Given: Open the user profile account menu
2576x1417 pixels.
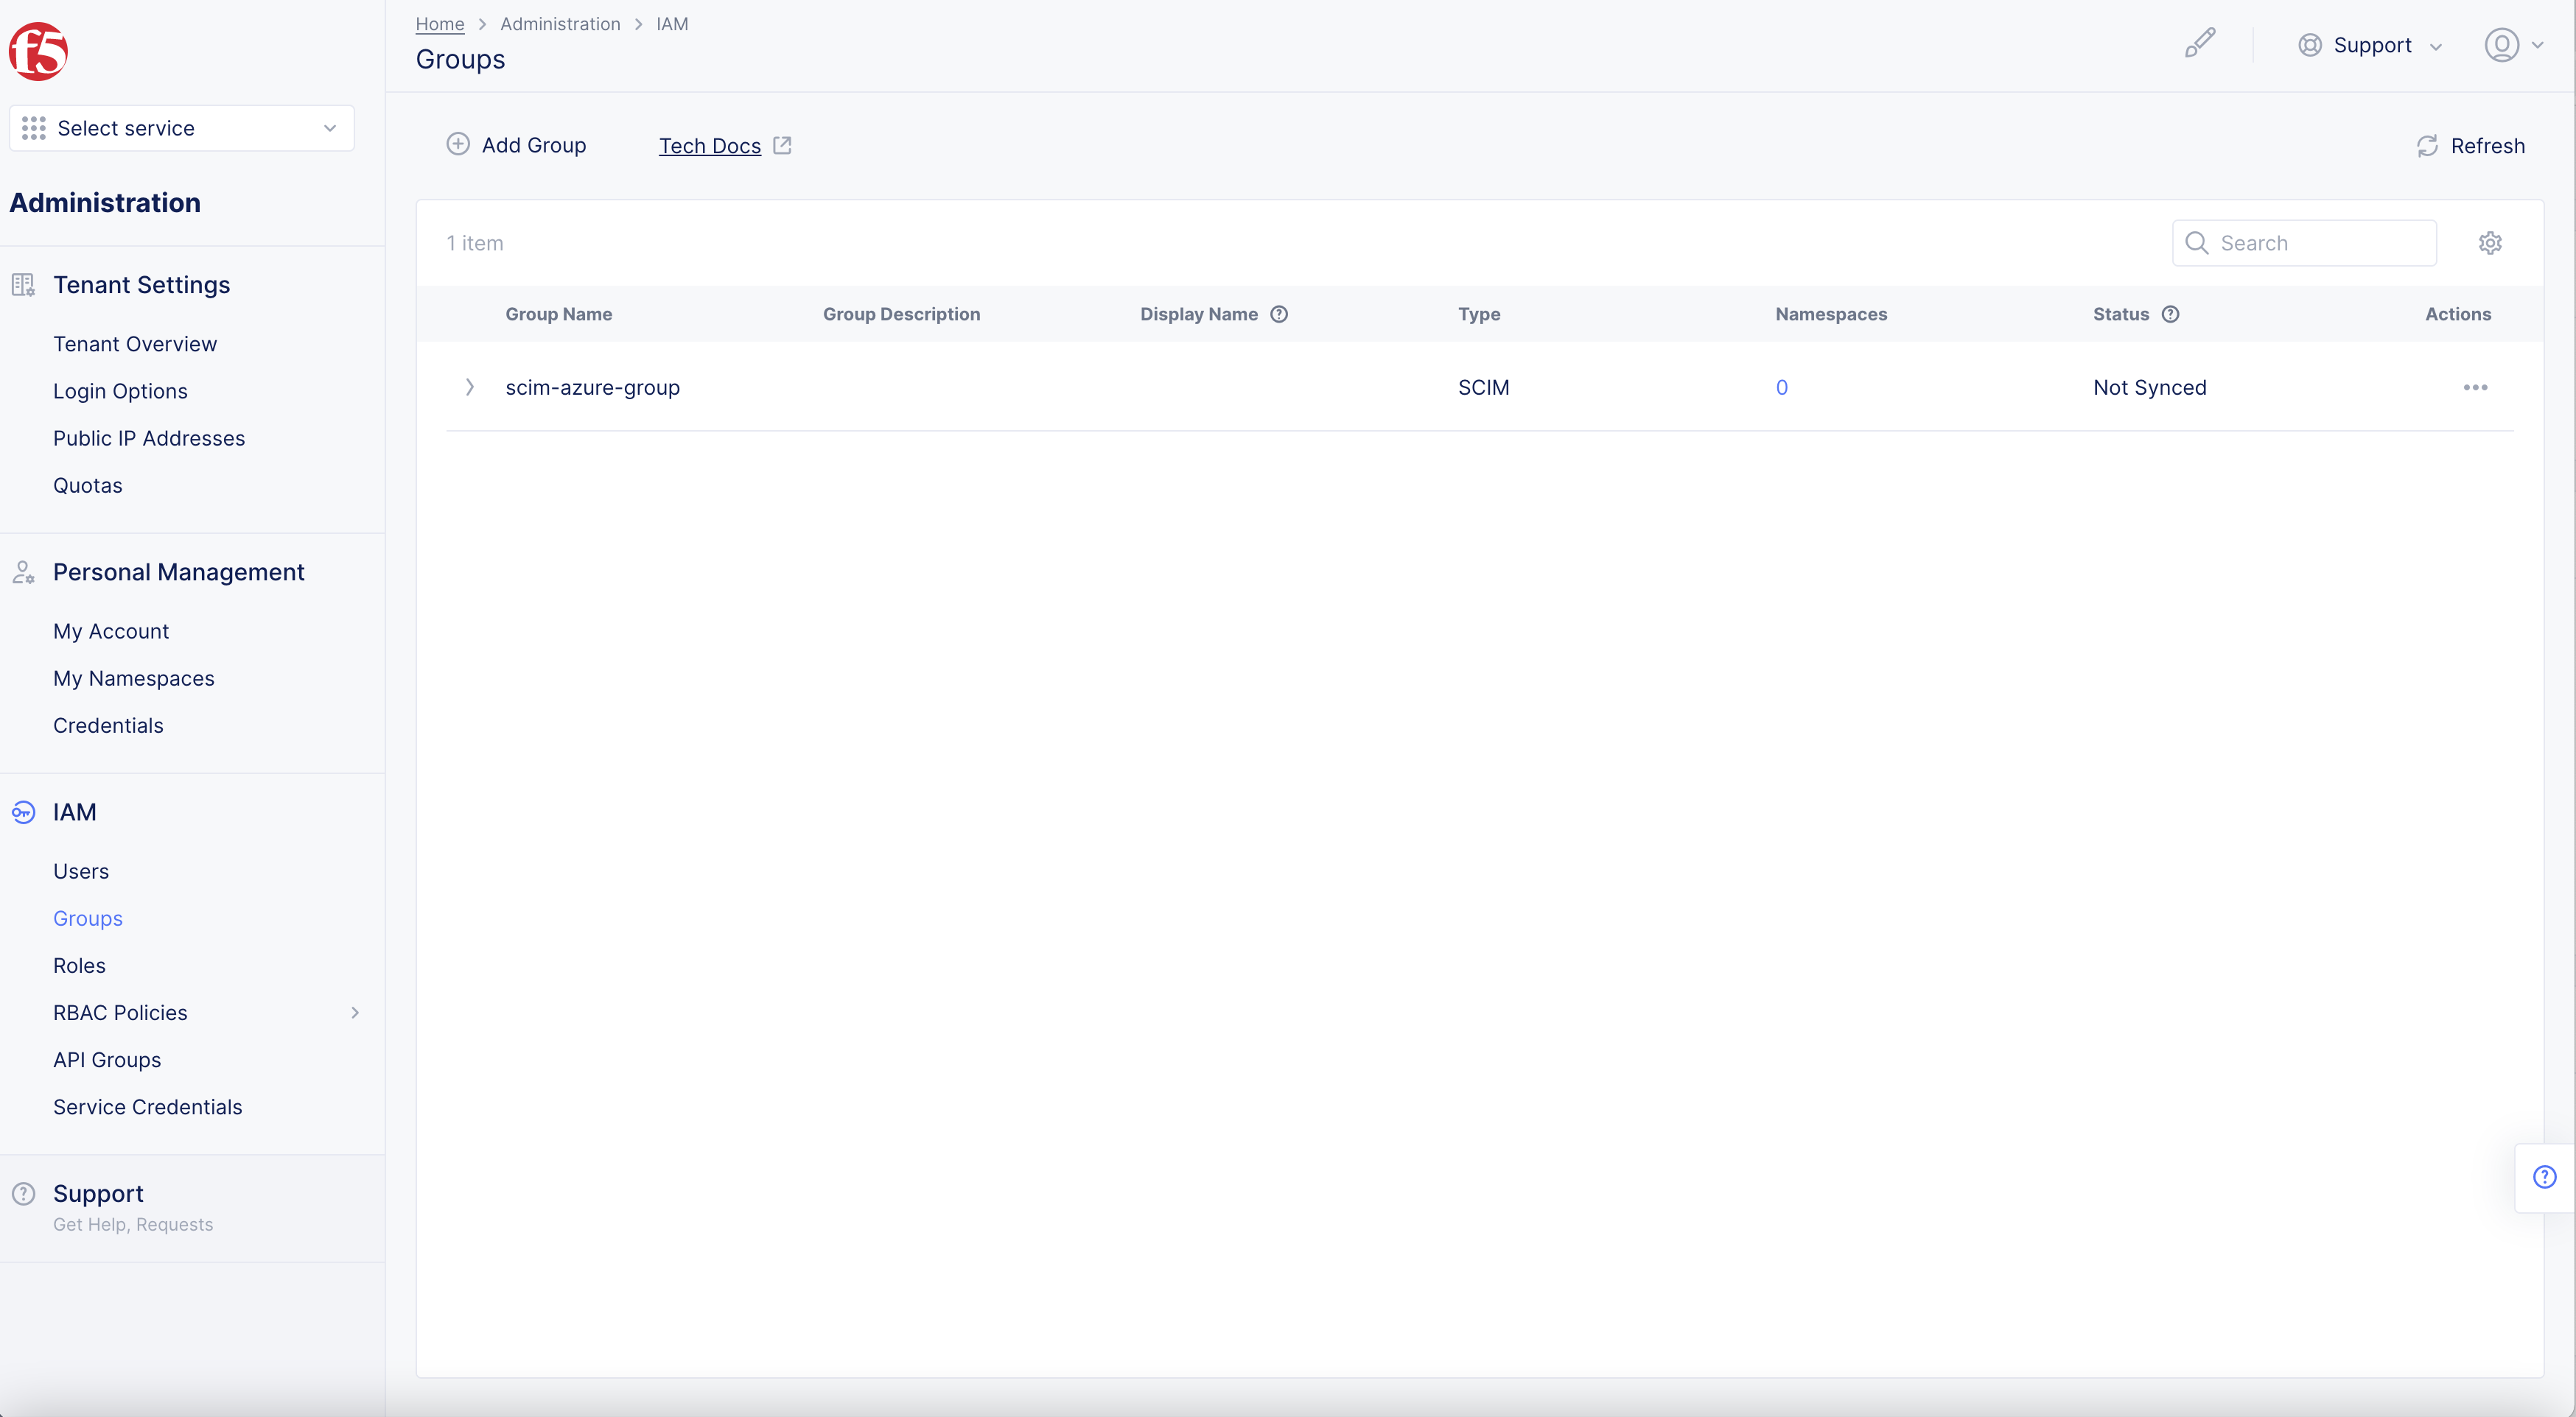Looking at the screenshot, I should (2513, 45).
